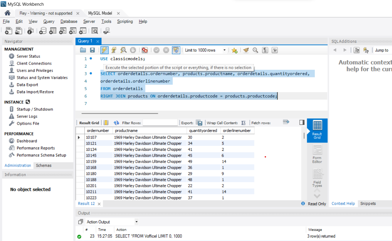Create a new stored procedure icon
The width and height of the screenshot is (392, 241).
point(73,31)
